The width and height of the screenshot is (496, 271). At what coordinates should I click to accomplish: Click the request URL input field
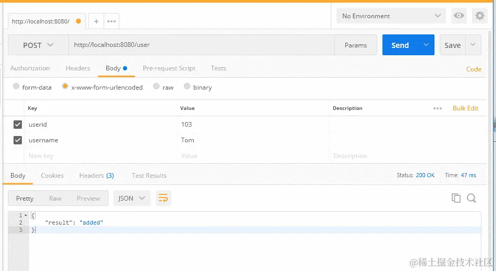click(202, 45)
